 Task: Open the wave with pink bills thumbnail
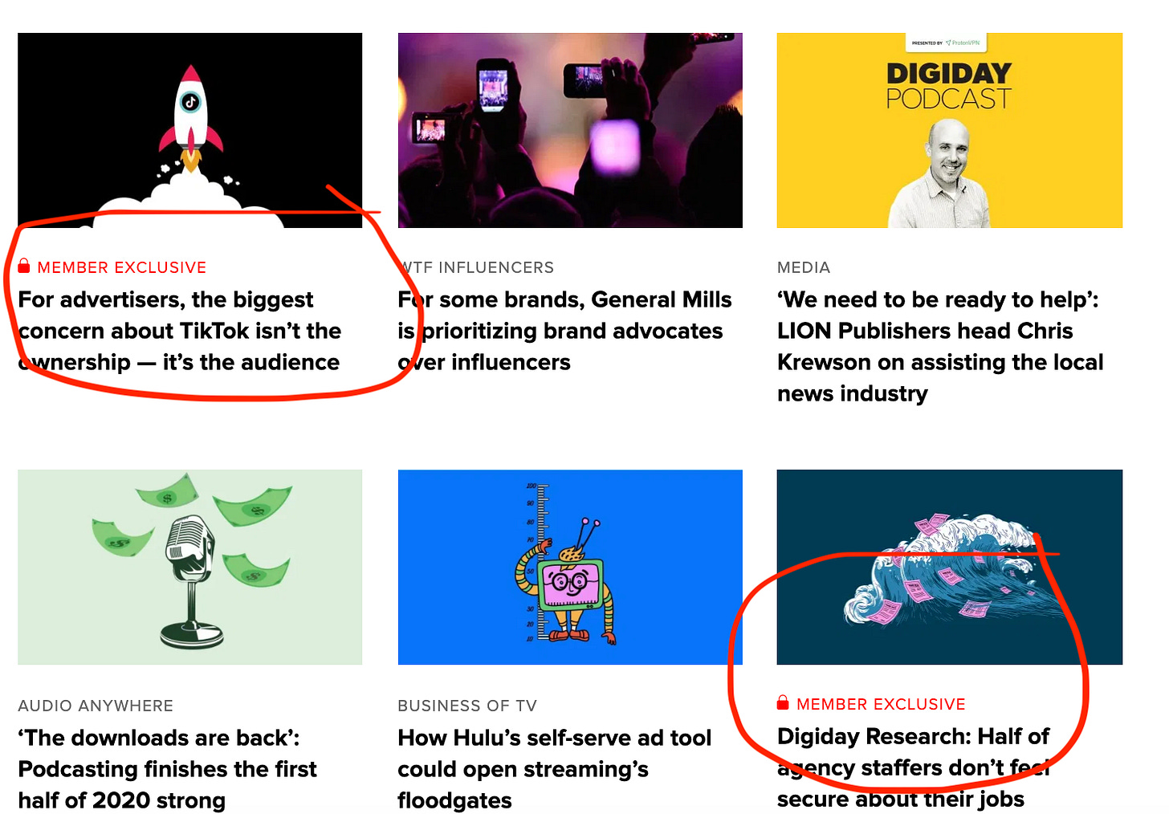click(950, 567)
